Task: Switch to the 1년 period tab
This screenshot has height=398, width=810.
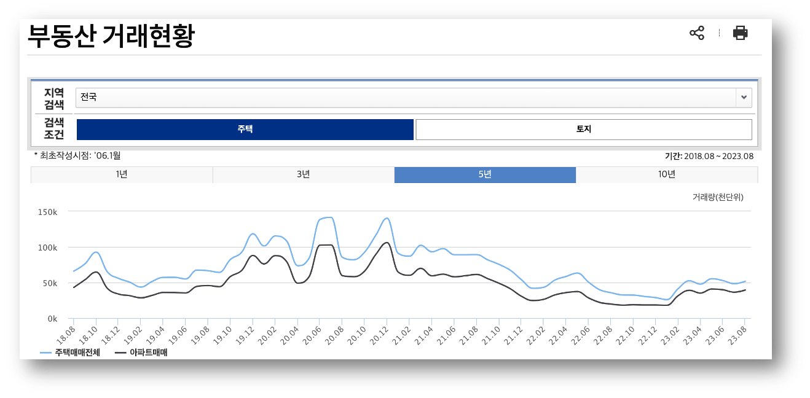Action: coord(122,174)
